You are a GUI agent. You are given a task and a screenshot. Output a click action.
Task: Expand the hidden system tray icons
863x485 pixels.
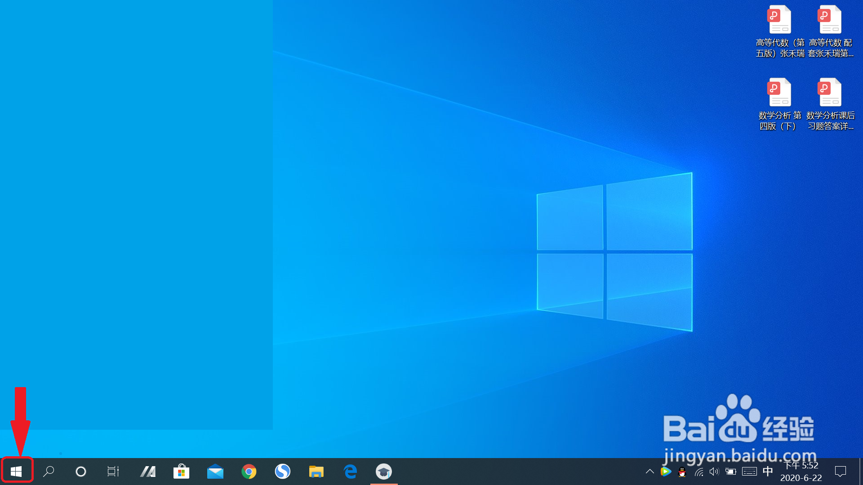point(650,471)
